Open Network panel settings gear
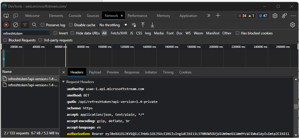 point(292,25)
